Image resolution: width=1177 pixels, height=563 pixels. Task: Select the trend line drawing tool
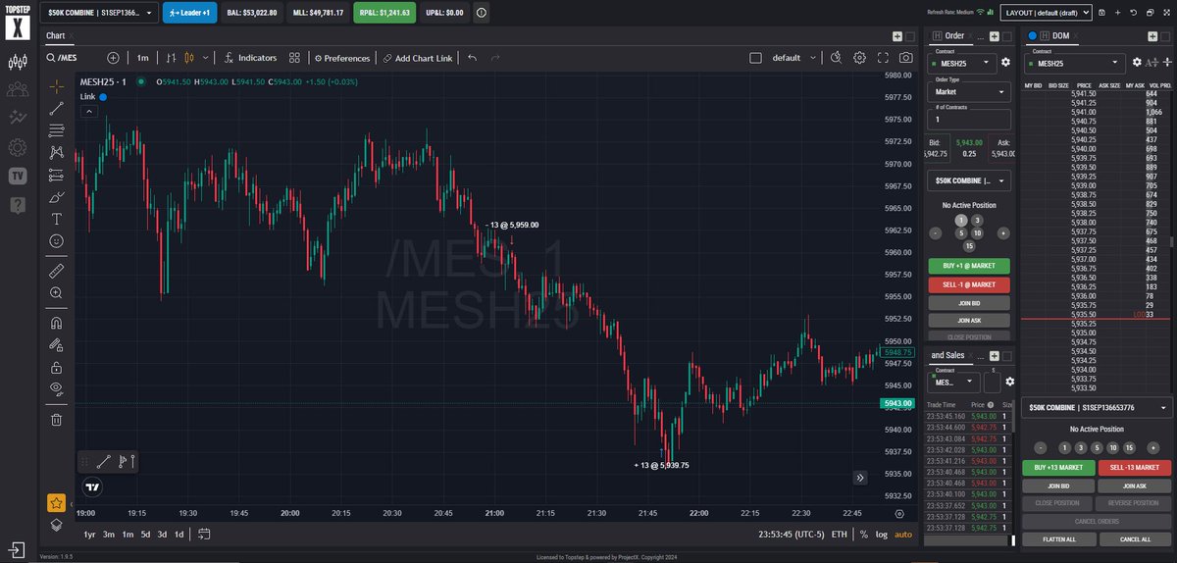coord(56,109)
